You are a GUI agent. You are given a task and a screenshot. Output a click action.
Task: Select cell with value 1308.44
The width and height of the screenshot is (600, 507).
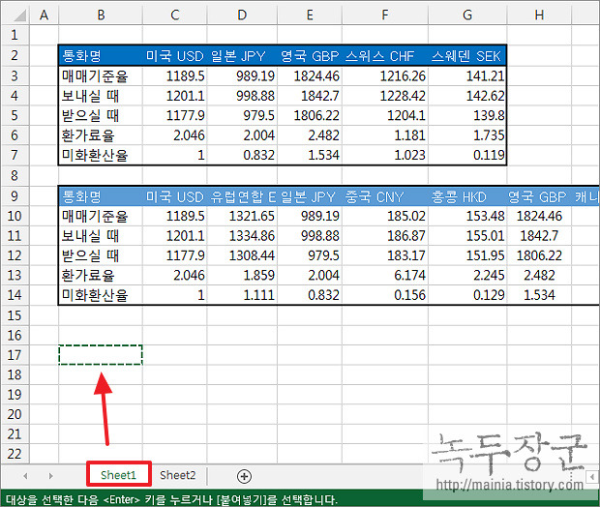tap(242, 255)
